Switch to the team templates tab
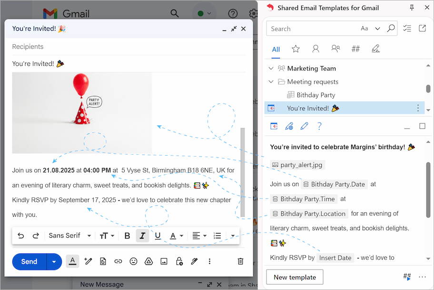Screen dimensions: 434x290 tap(335, 49)
